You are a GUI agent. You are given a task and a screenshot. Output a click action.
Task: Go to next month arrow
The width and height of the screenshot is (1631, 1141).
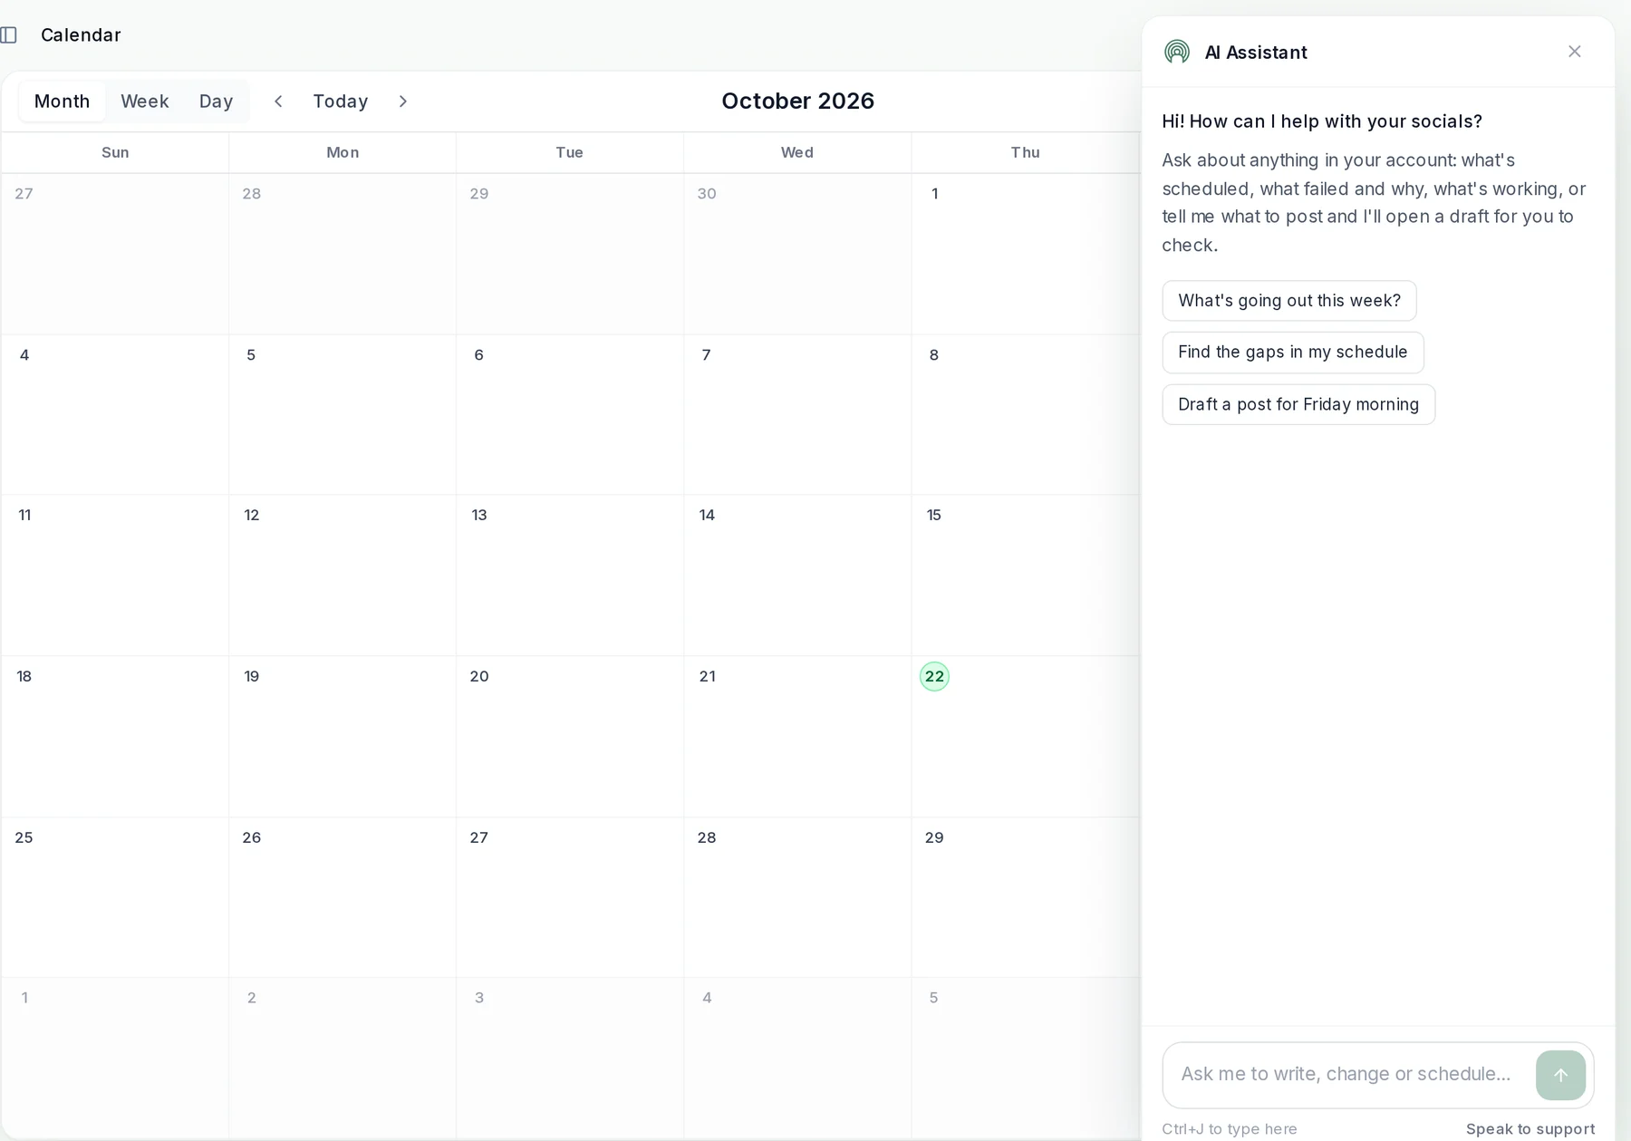point(403,102)
